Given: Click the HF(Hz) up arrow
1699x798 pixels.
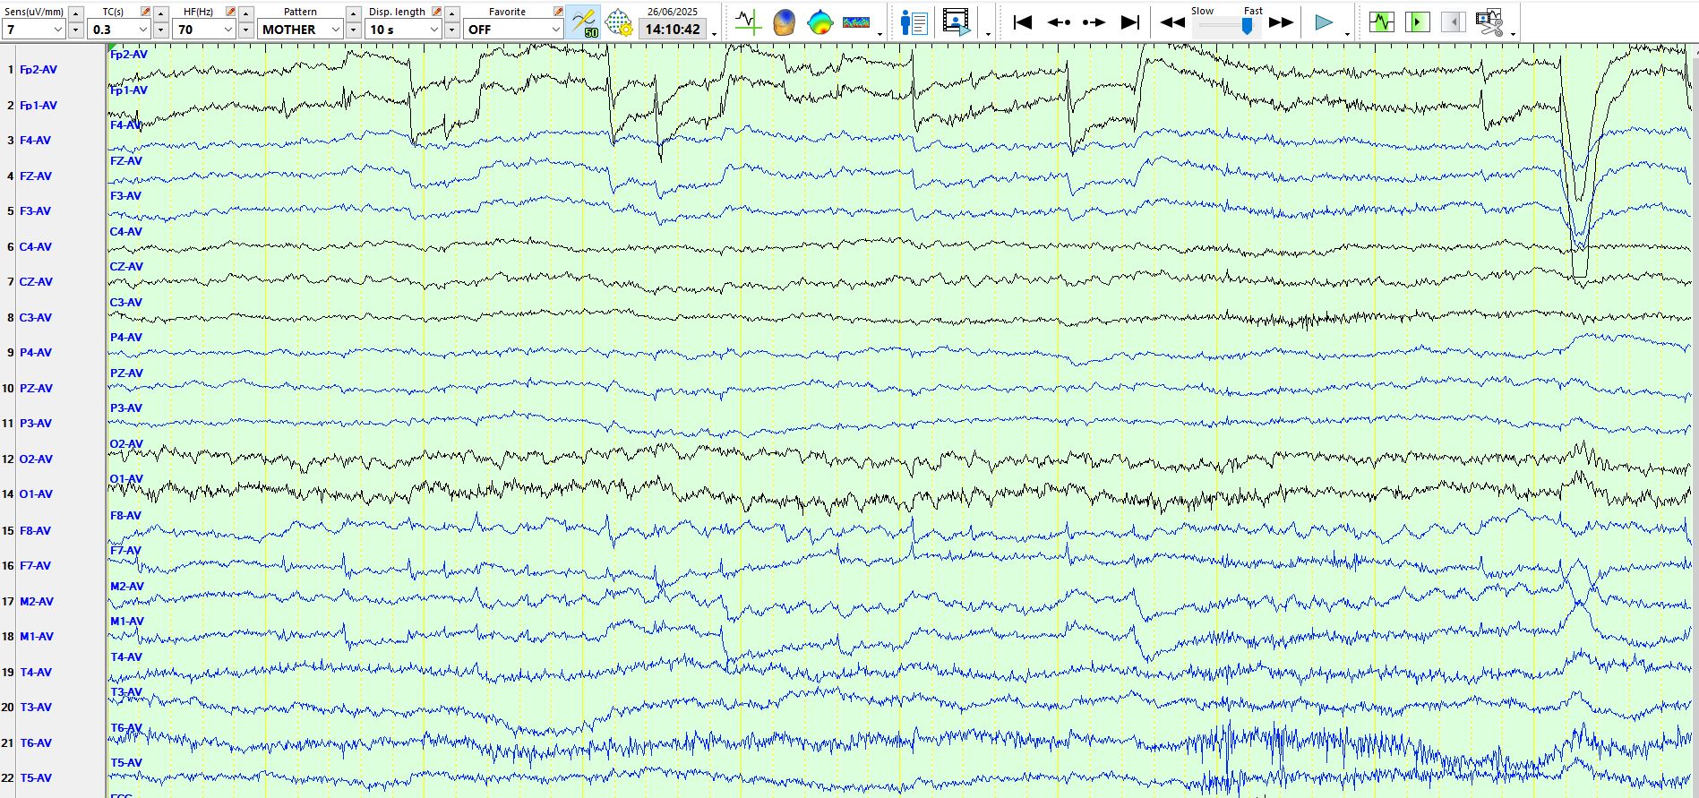Looking at the screenshot, I should (x=246, y=13).
